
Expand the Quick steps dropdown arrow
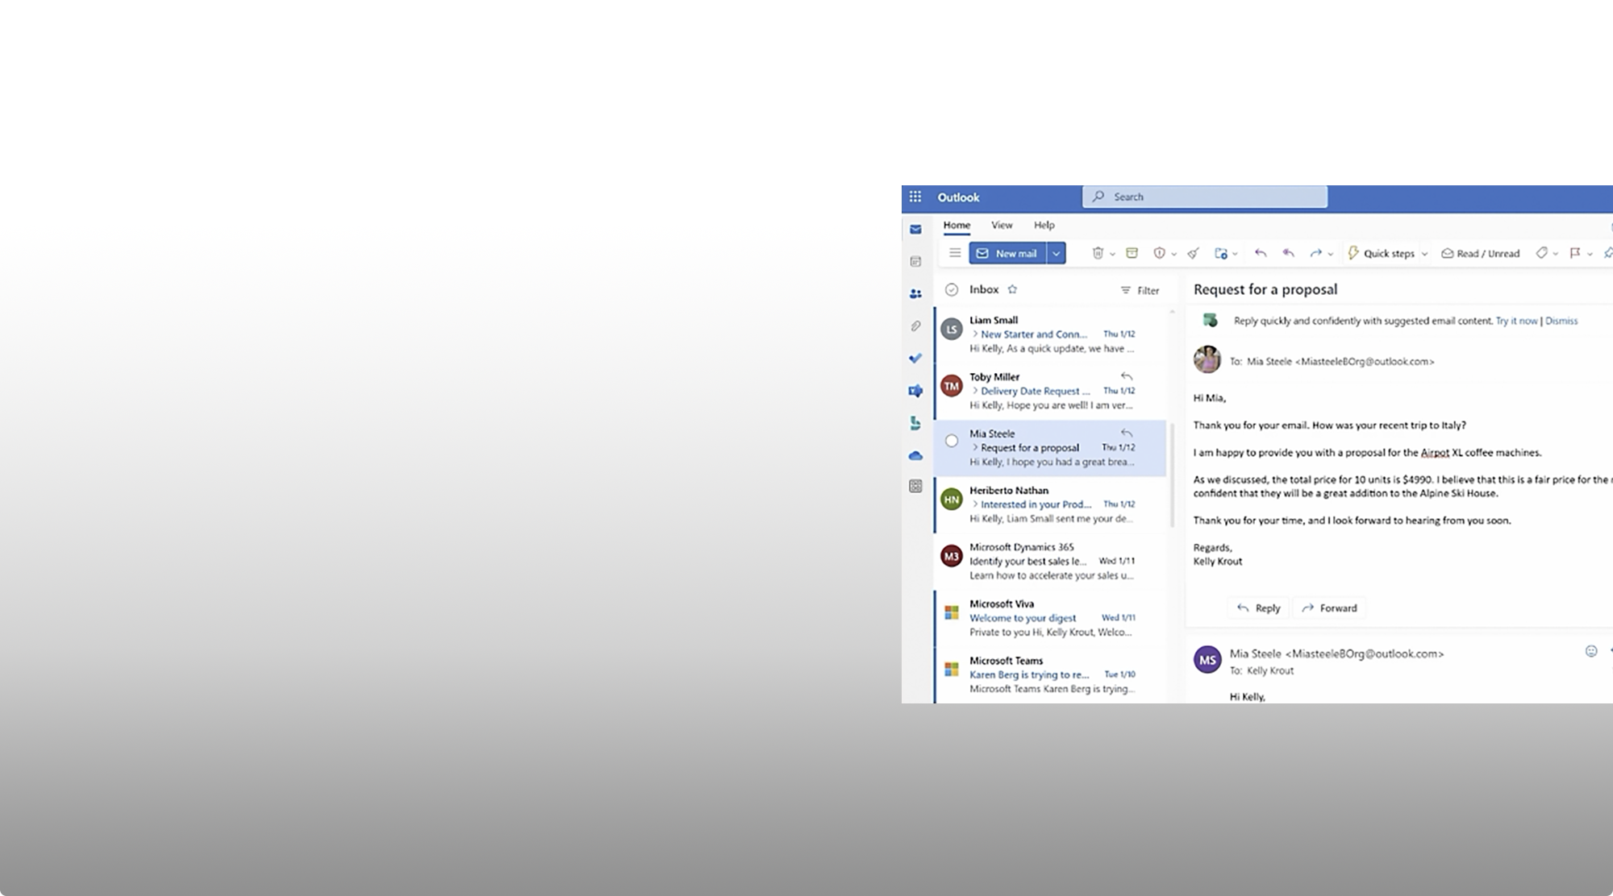coord(1424,254)
